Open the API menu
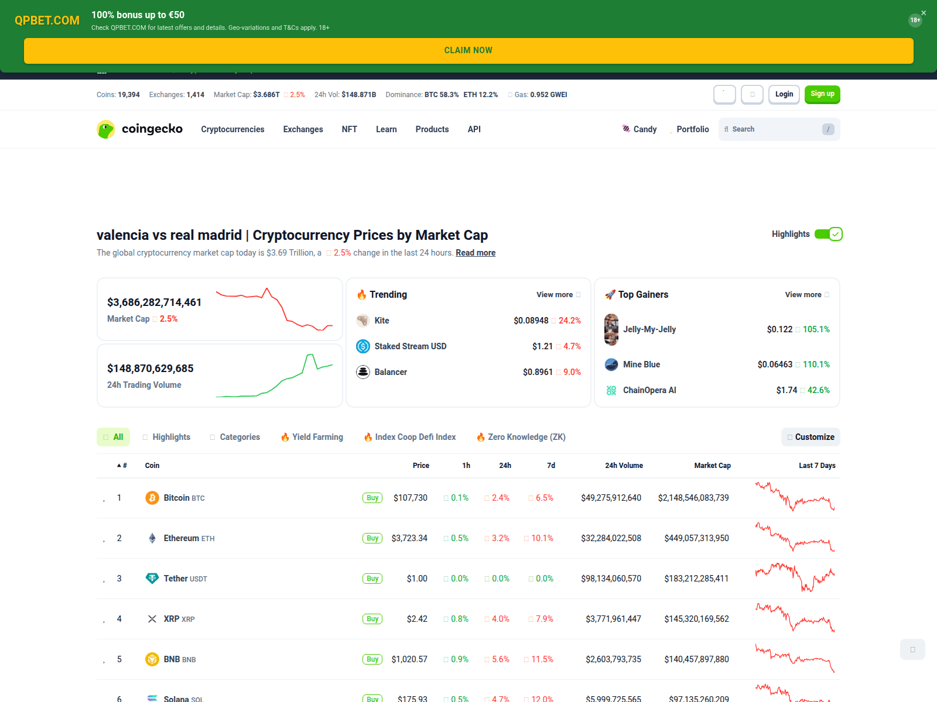 point(474,129)
